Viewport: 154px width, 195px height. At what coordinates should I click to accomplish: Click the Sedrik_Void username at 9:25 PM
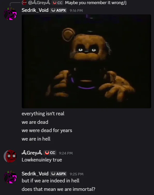(35, 174)
